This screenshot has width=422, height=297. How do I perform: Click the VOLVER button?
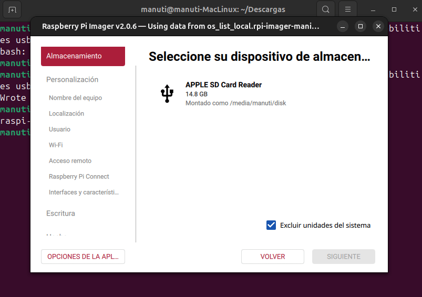(273, 257)
